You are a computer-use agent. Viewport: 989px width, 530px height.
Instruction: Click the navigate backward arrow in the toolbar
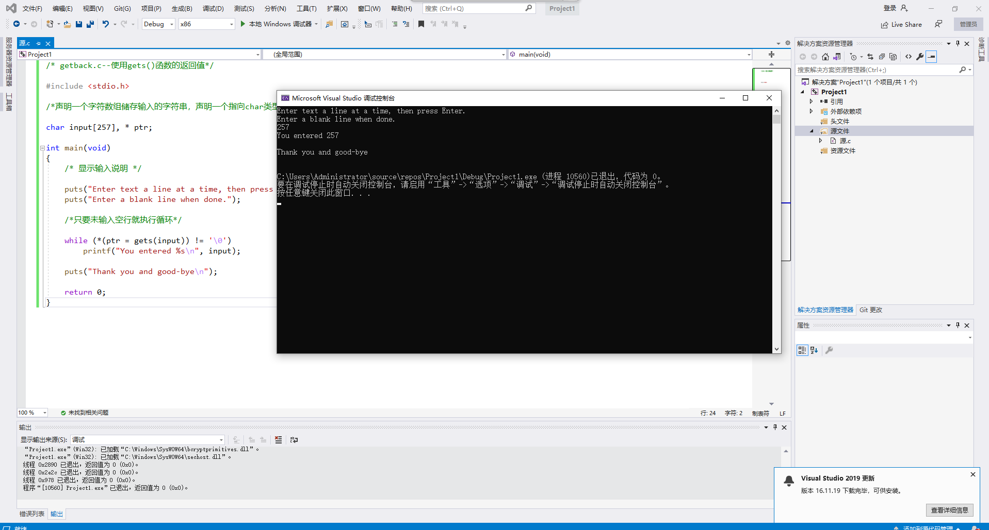(x=17, y=24)
